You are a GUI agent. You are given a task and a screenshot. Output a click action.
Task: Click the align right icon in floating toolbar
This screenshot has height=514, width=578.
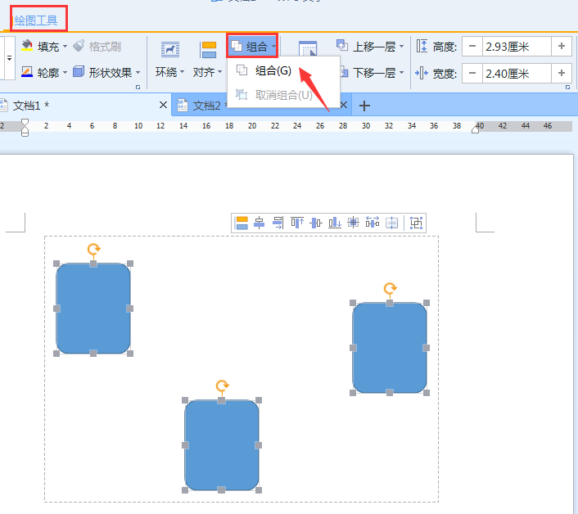[x=278, y=223]
